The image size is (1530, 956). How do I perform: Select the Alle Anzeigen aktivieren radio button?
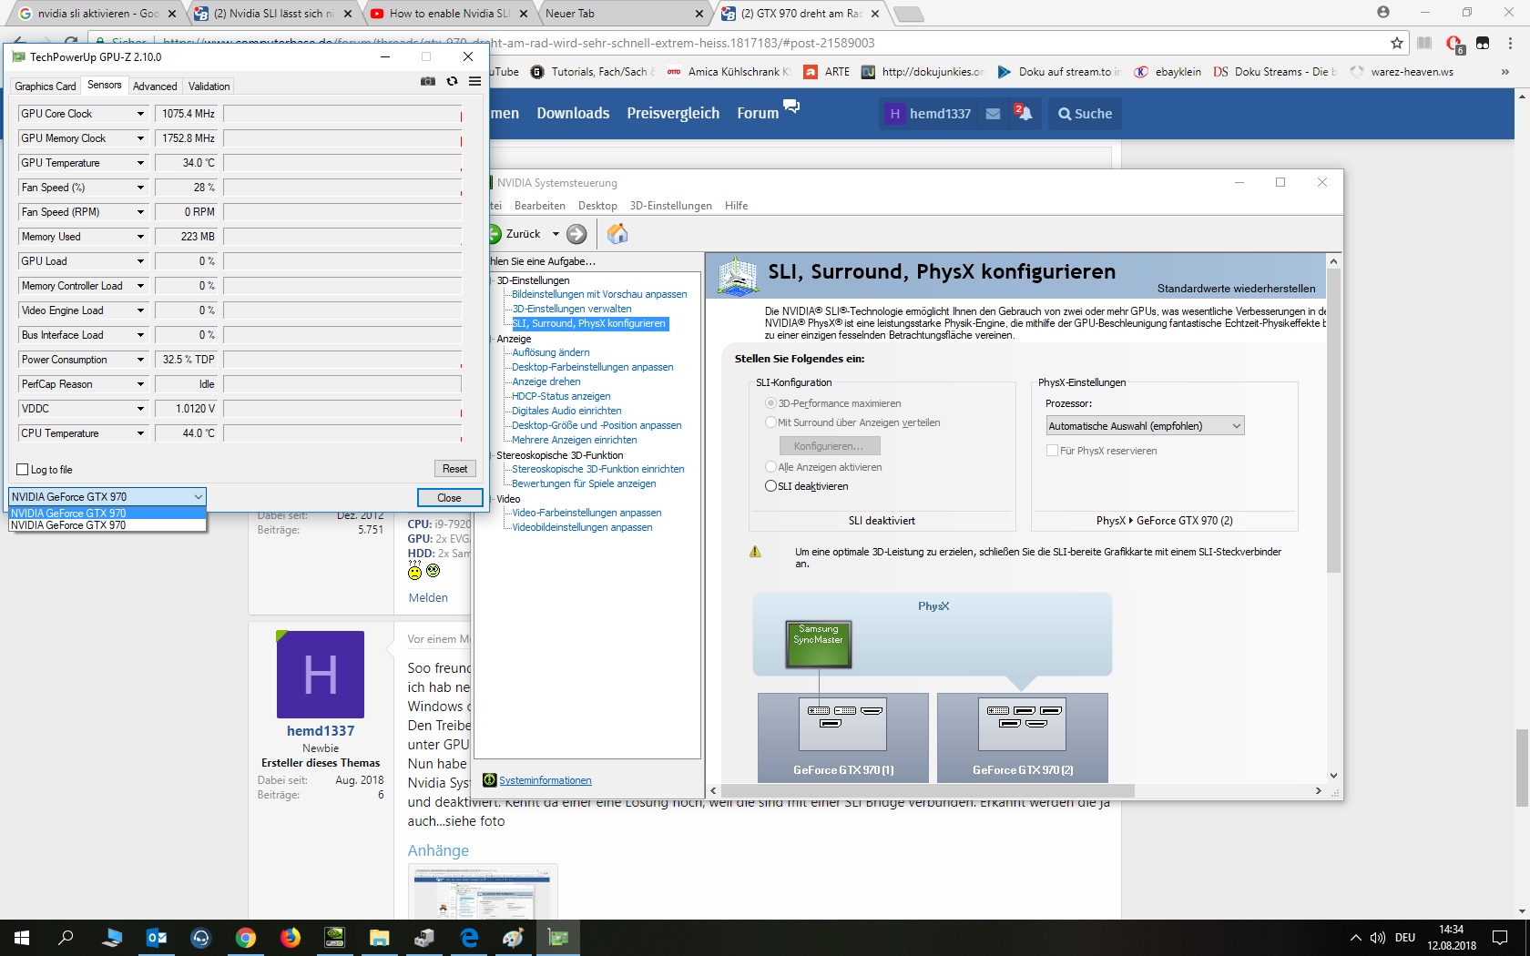770,467
